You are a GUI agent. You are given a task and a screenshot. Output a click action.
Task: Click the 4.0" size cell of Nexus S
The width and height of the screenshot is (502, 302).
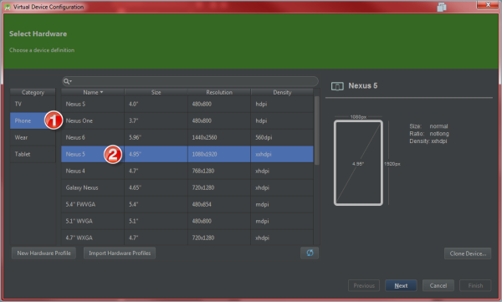(156, 104)
